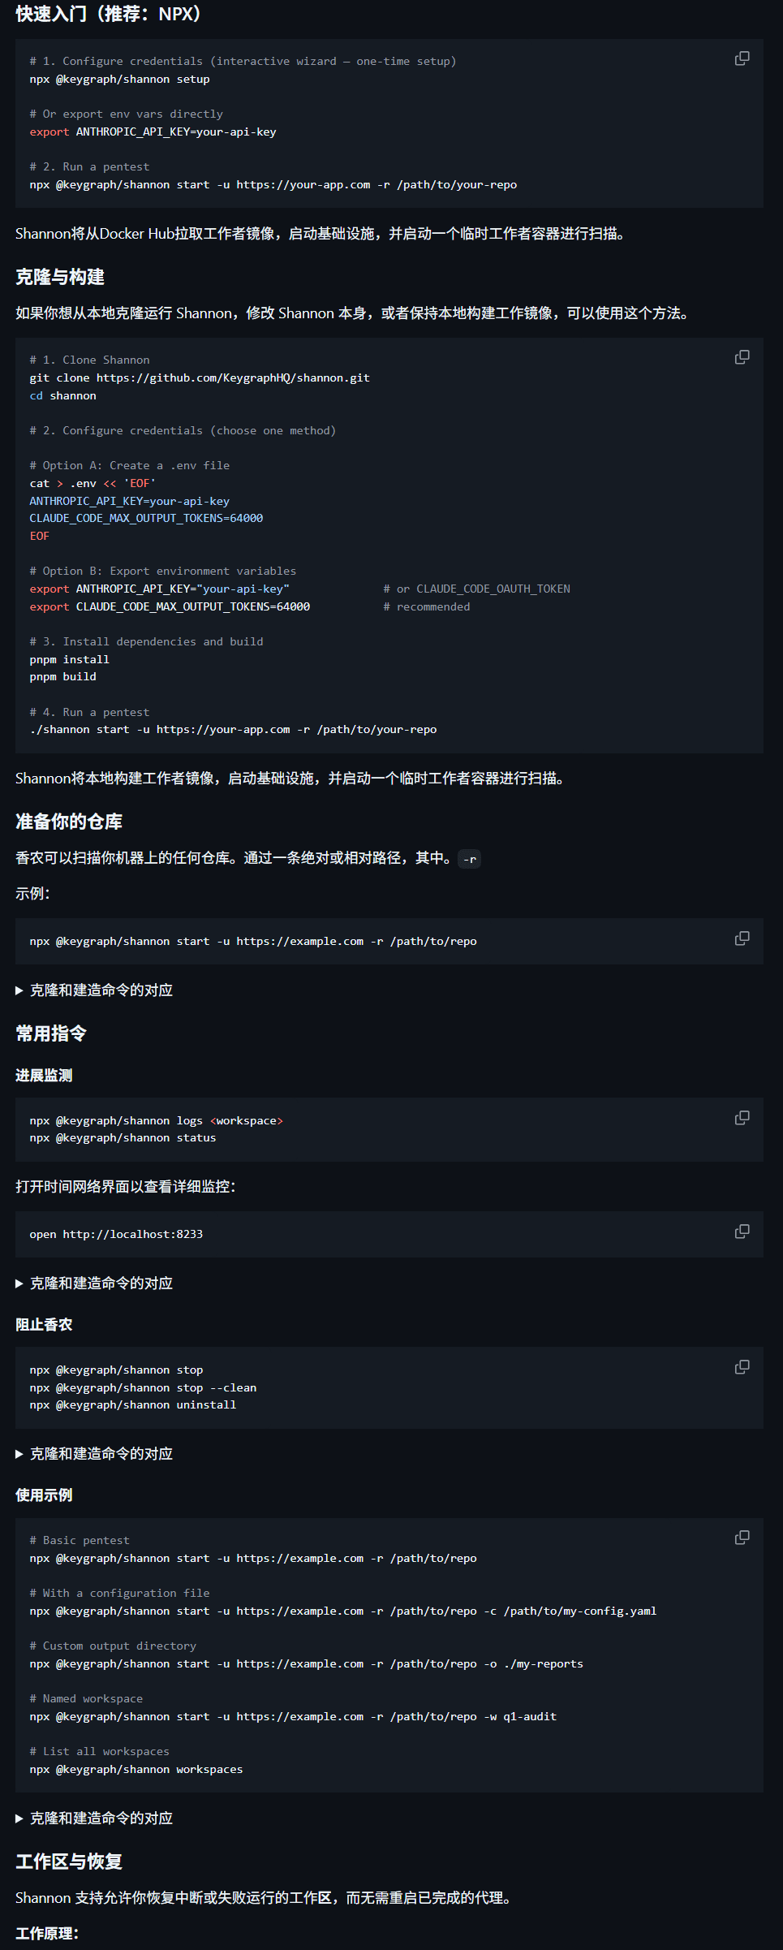Click the copy icon on the pentest examples block
Image resolution: width=783 pixels, height=1950 pixels.
pyautogui.click(x=741, y=1537)
